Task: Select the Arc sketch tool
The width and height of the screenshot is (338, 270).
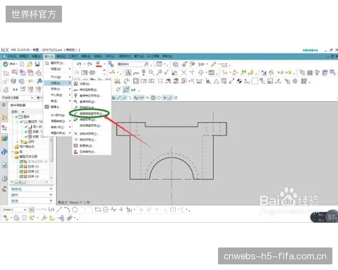Action: 67,209
